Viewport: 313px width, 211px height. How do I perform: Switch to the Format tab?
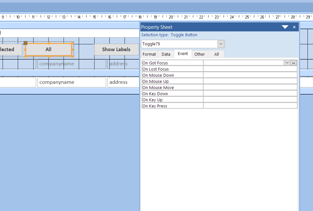coord(149,54)
